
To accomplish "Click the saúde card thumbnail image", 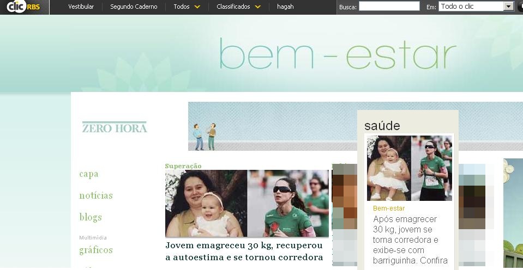I will point(410,168).
